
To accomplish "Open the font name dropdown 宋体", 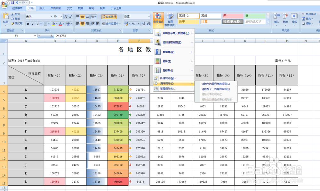I will pyautogui.click(x=51, y=17).
